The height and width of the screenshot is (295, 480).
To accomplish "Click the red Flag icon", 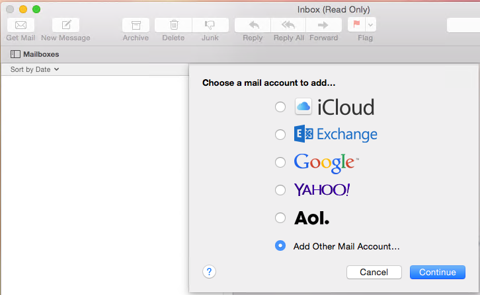I will [x=356, y=24].
